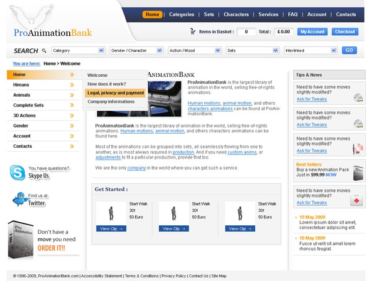Click the company link
Screen dimensions: 372x281
click(x=136, y=168)
